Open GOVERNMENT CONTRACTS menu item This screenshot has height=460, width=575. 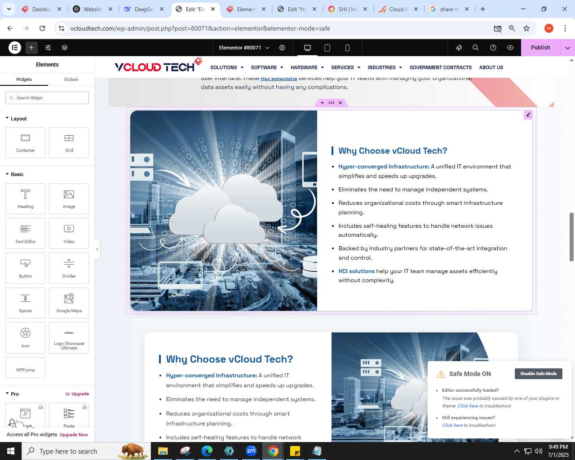441,67
